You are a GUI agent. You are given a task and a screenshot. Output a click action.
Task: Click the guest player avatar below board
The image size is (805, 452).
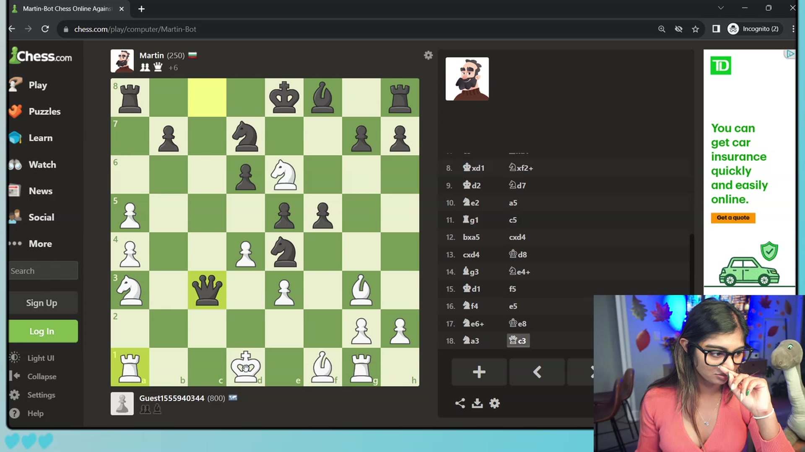pos(122,403)
